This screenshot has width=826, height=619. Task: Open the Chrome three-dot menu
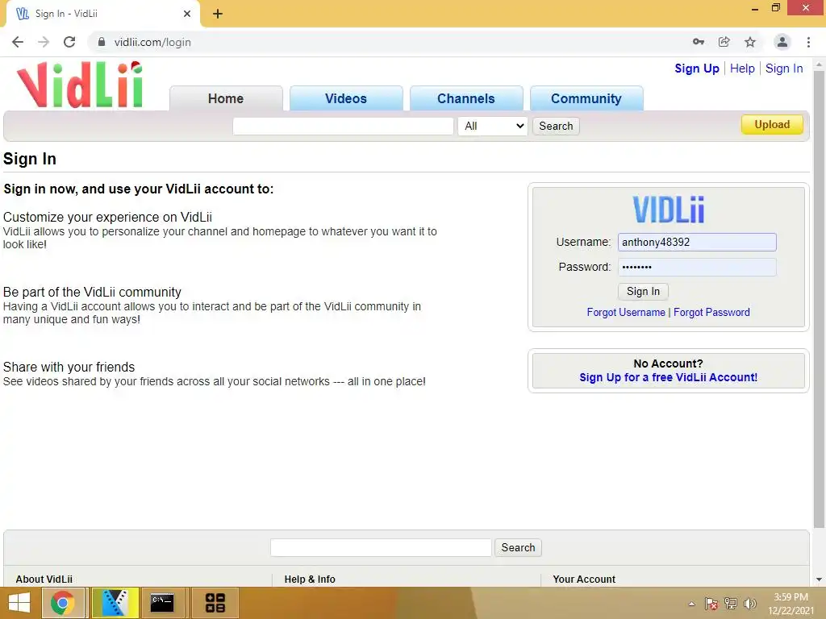click(808, 42)
